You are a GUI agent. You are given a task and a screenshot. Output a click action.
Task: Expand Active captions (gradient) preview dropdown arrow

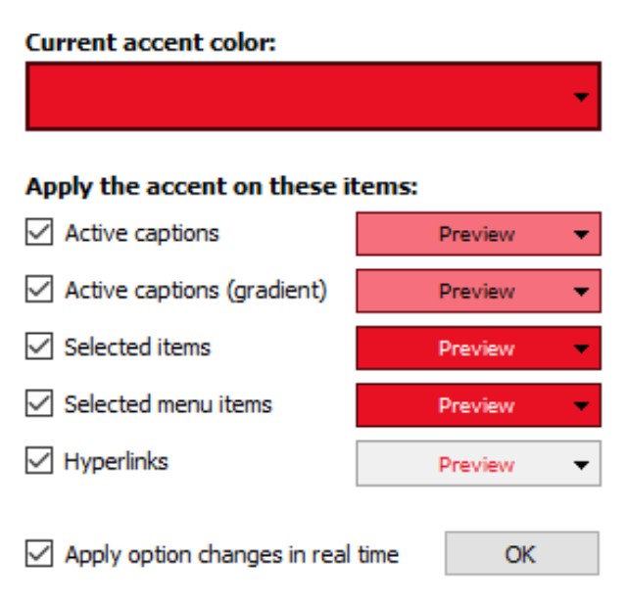581,292
